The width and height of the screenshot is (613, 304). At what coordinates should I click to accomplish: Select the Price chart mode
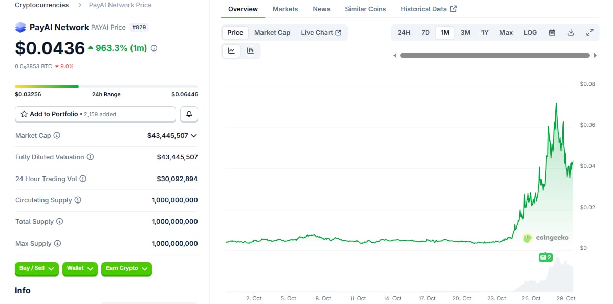tap(235, 33)
